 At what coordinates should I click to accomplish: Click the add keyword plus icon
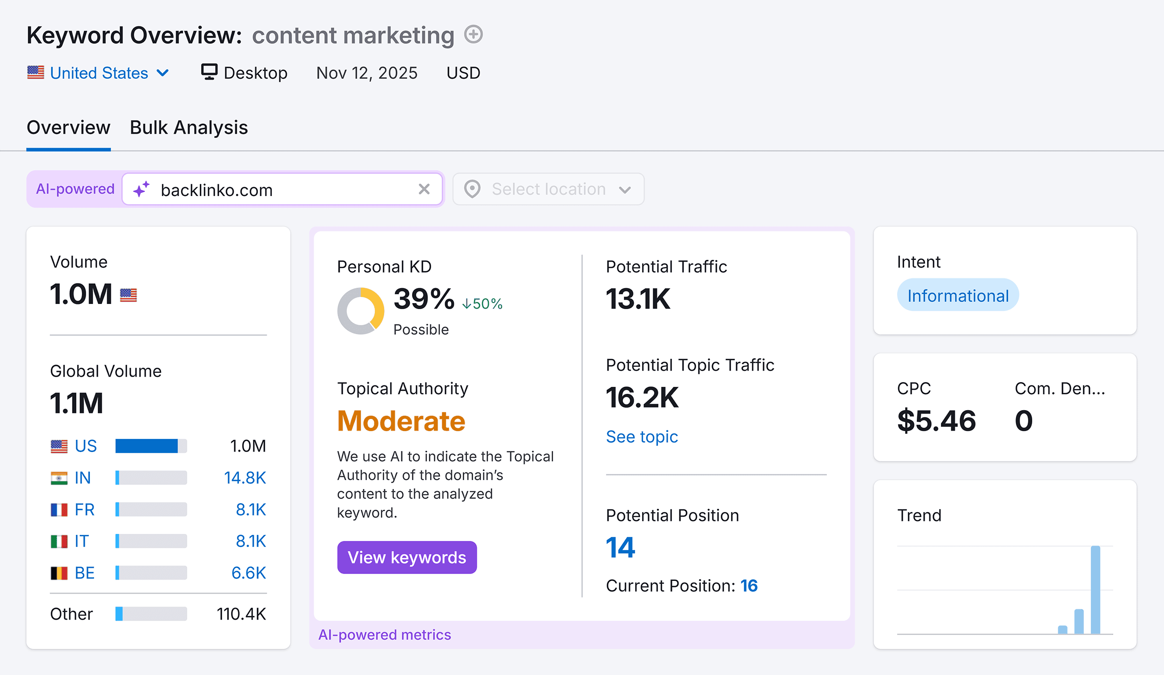tap(473, 34)
